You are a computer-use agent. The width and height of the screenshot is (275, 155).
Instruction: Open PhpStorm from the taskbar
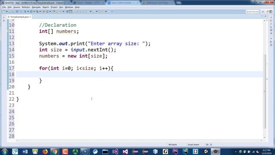coord(175,152)
